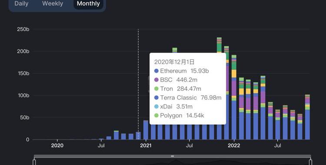
Task: Click the July 2022 stacked bar
Action: pos(278,125)
